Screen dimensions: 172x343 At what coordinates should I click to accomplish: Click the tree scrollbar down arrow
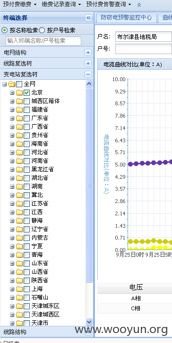pyautogui.click(x=89, y=322)
